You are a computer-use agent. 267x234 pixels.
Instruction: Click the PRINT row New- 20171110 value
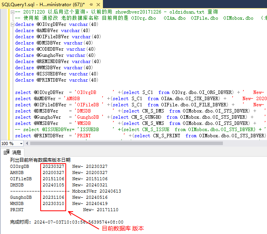(x=101, y=210)
